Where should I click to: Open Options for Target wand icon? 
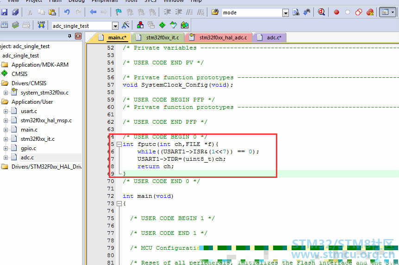125,25
